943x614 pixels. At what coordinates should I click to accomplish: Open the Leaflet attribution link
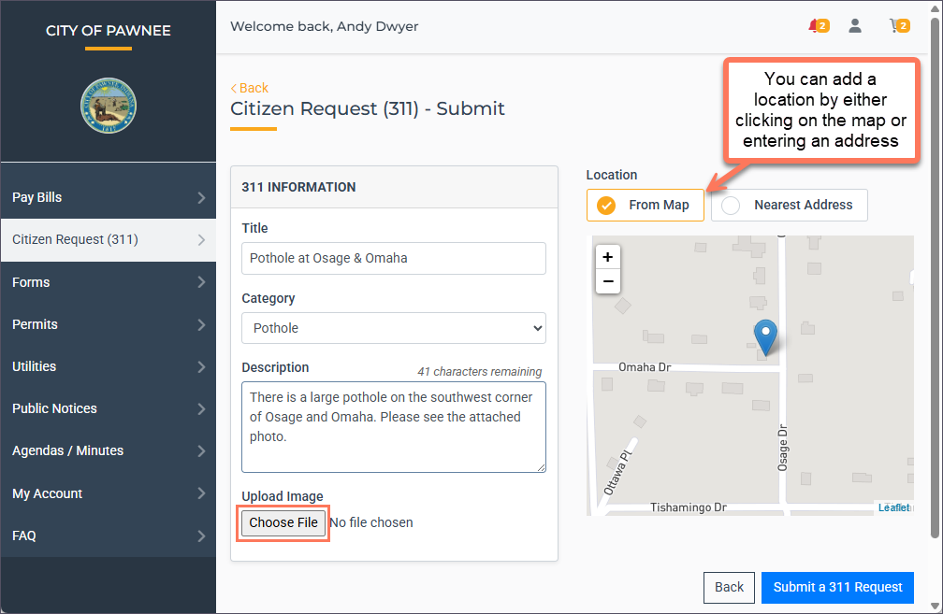(894, 507)
